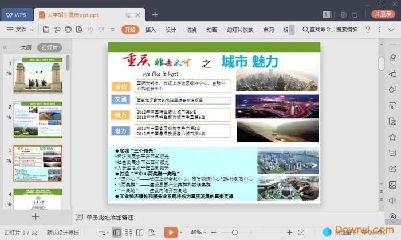
Task: Switch to reading view icon
Action: click(x=140, y=233)
